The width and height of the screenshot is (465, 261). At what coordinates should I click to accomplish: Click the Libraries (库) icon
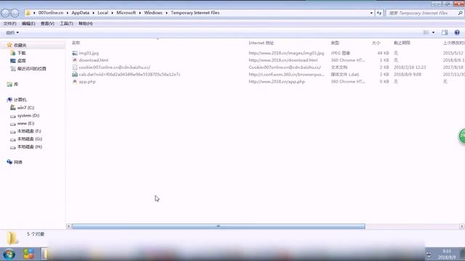point(9,84)
